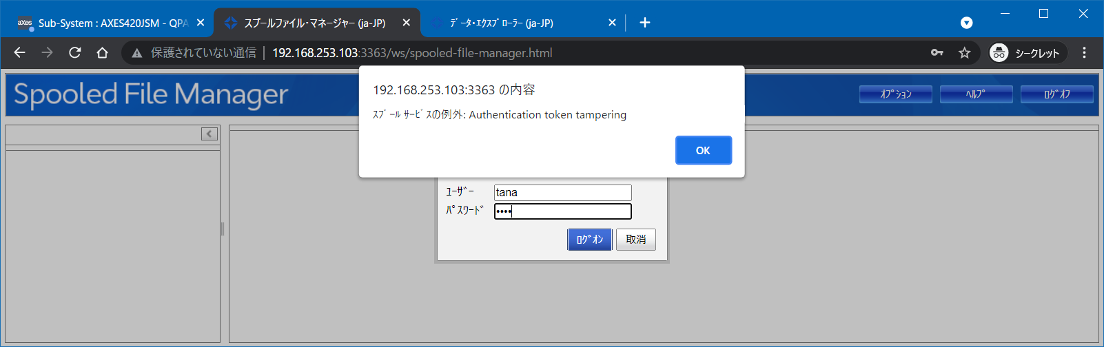Click the vertical splitter handle
Viewport: 1104px width, 347px height.
(x=223, y=229)
